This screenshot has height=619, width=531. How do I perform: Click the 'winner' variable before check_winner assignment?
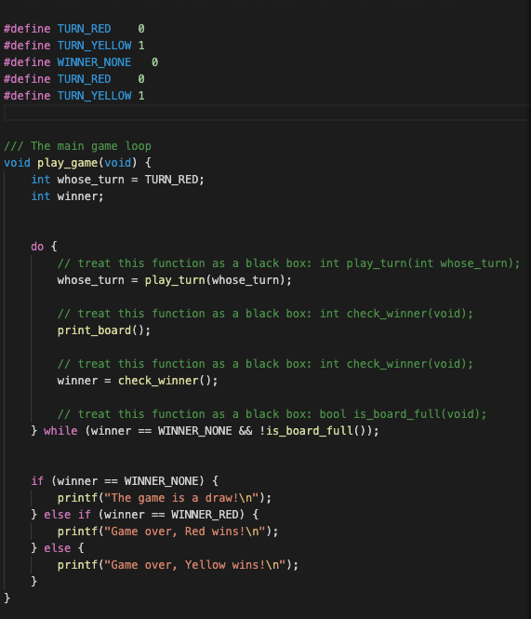[x=77, y=381]
